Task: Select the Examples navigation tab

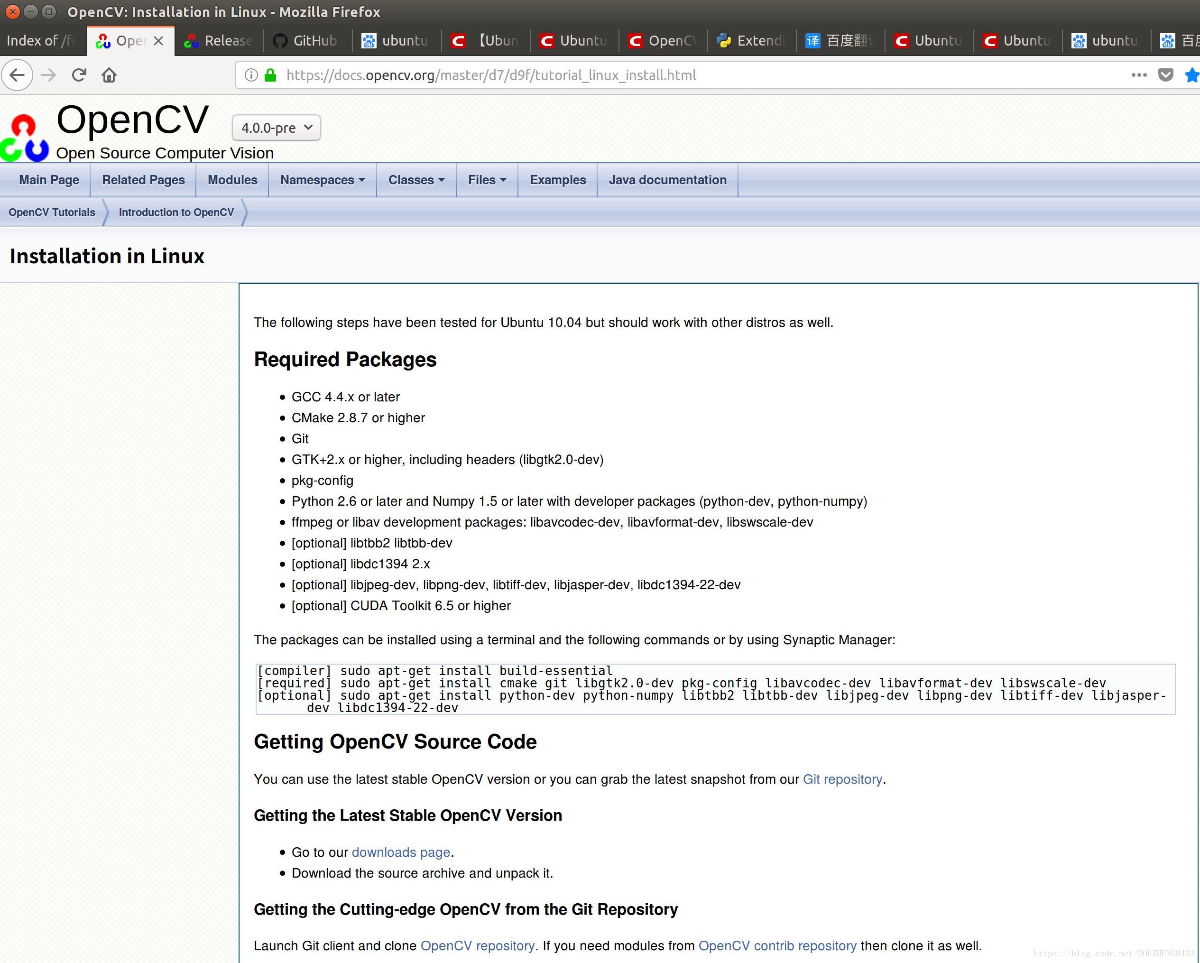Action: coord(557,180)
